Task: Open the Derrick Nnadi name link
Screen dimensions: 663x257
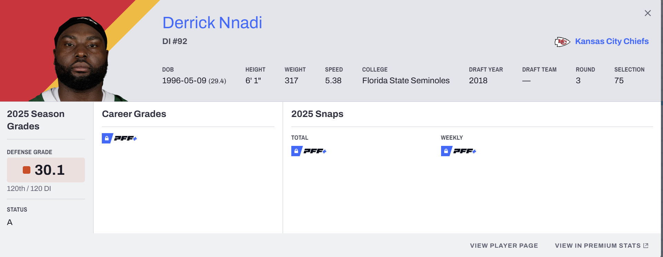Action: 212,23
